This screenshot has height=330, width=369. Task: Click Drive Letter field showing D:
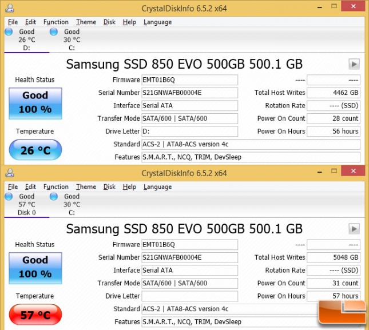(189, 131)
